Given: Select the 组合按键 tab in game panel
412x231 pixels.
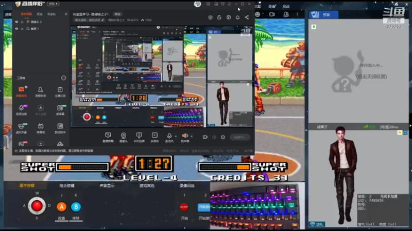Looking at the screenshot, I should click(67, 185).
